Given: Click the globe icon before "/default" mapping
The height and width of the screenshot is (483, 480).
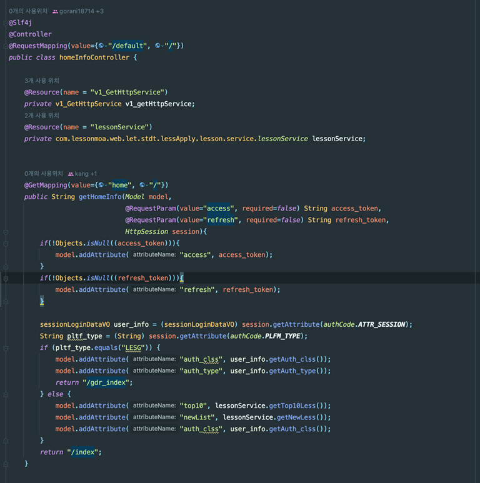Looking at the screenshot, I should (x=101, y=46).
